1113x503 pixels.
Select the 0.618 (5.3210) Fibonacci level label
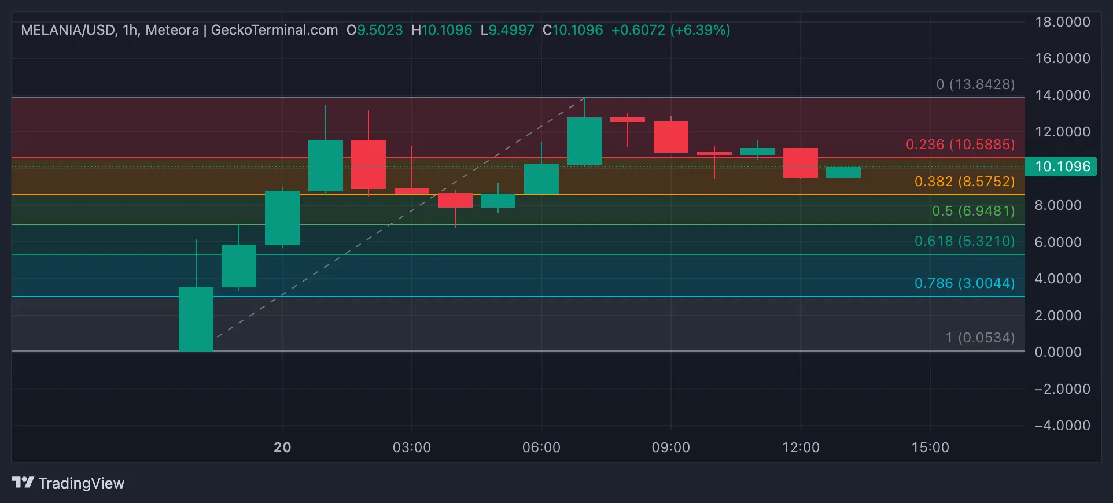965,241
